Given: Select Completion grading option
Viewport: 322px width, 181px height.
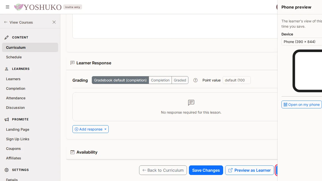Looking at the screenshot, I should pyautogui.click(x=160, y=80).
